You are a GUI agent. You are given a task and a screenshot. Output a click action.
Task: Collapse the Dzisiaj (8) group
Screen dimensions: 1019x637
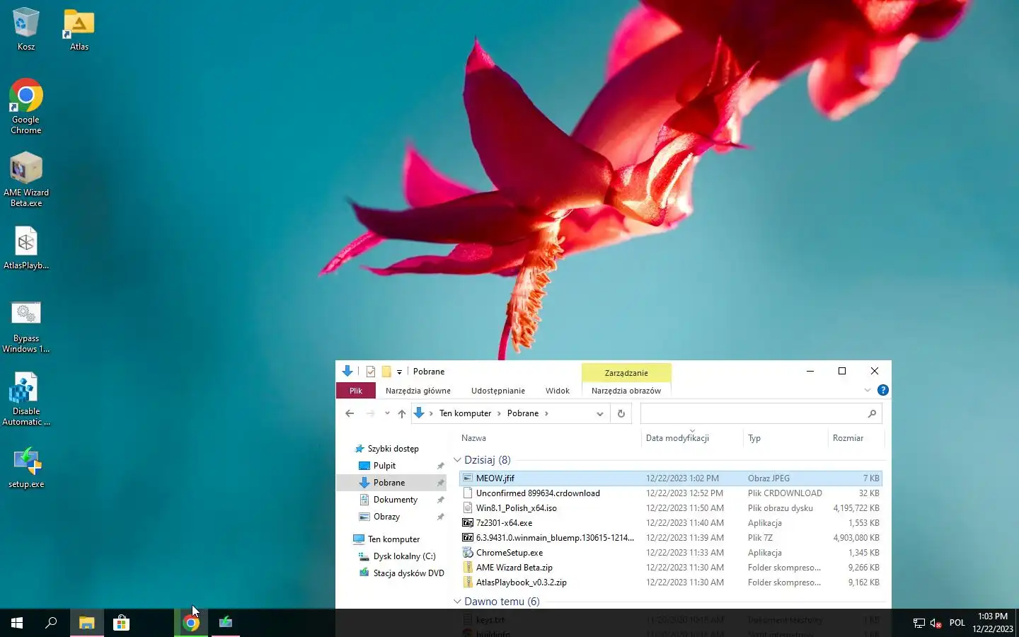click(457, 460)
